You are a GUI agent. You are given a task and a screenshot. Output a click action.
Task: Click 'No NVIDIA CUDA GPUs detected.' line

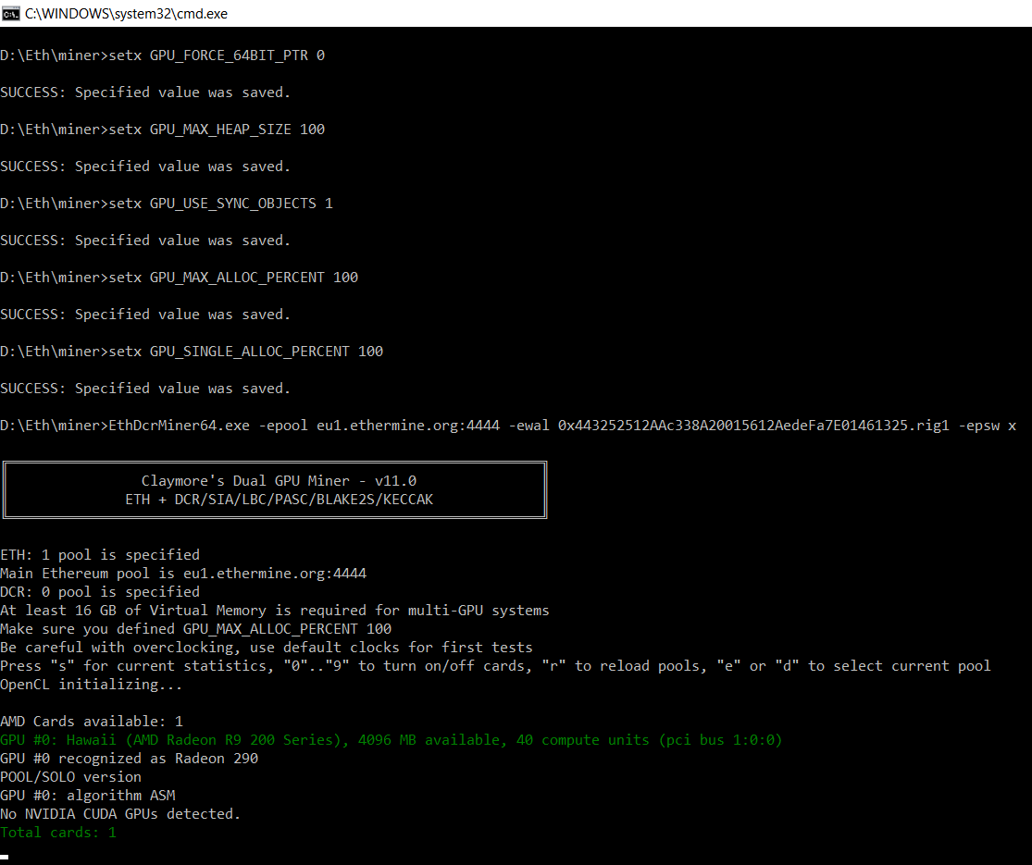[x=120, y=814]
